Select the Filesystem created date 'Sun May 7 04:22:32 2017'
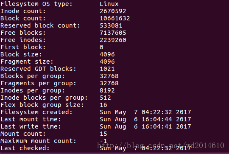 click(x=145, y=112)
